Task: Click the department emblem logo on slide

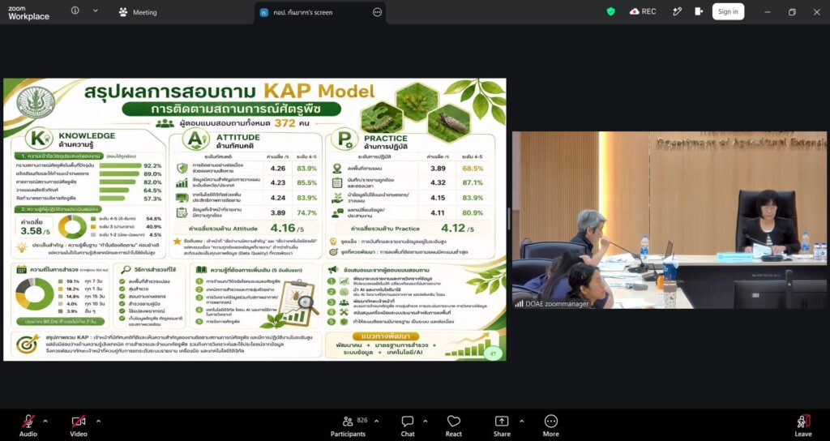Action: pos(36,101)
